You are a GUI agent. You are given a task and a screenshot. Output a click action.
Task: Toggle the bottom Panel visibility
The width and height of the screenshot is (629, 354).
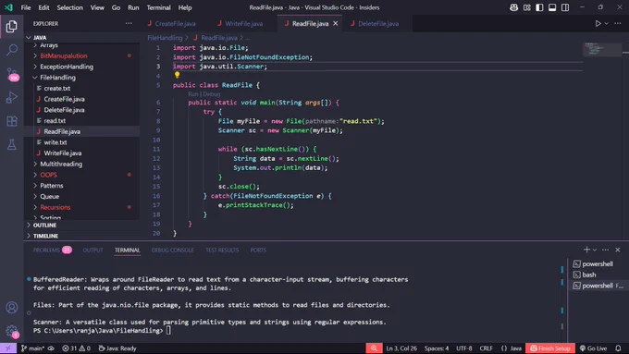(x=552, y=7)
